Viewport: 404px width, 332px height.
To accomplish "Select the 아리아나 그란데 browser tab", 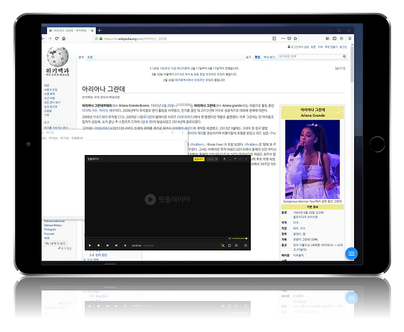I will [71, 30].
